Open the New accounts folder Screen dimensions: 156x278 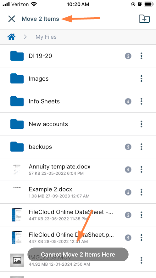pos(78,124)
